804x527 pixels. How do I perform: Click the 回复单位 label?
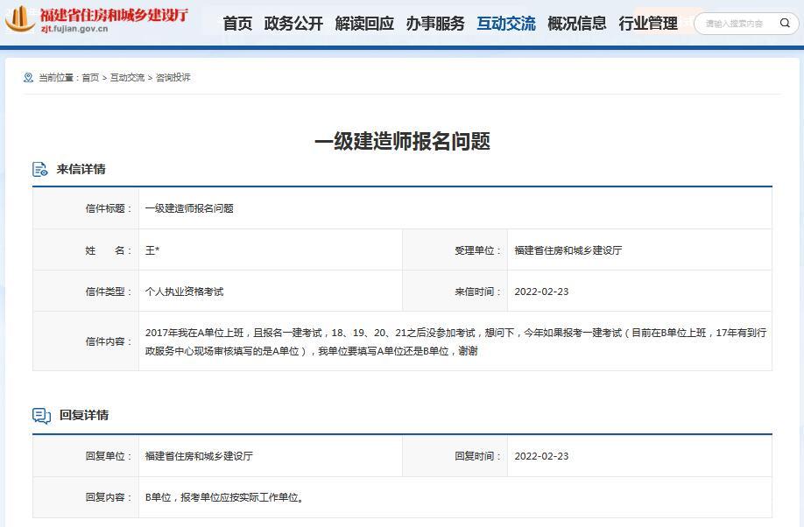click(109, 456)
